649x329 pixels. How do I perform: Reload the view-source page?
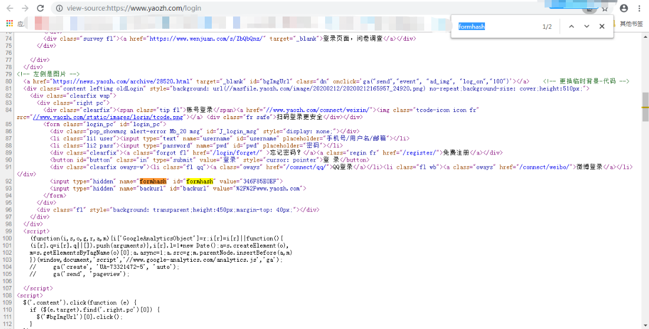point(40,8)
